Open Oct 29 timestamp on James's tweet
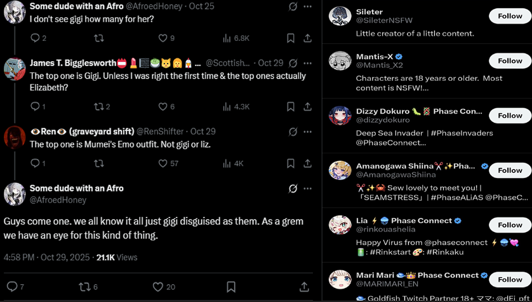The height and width of the screenshot is (302, 532). pyautogui.click(x=271, y=63)
